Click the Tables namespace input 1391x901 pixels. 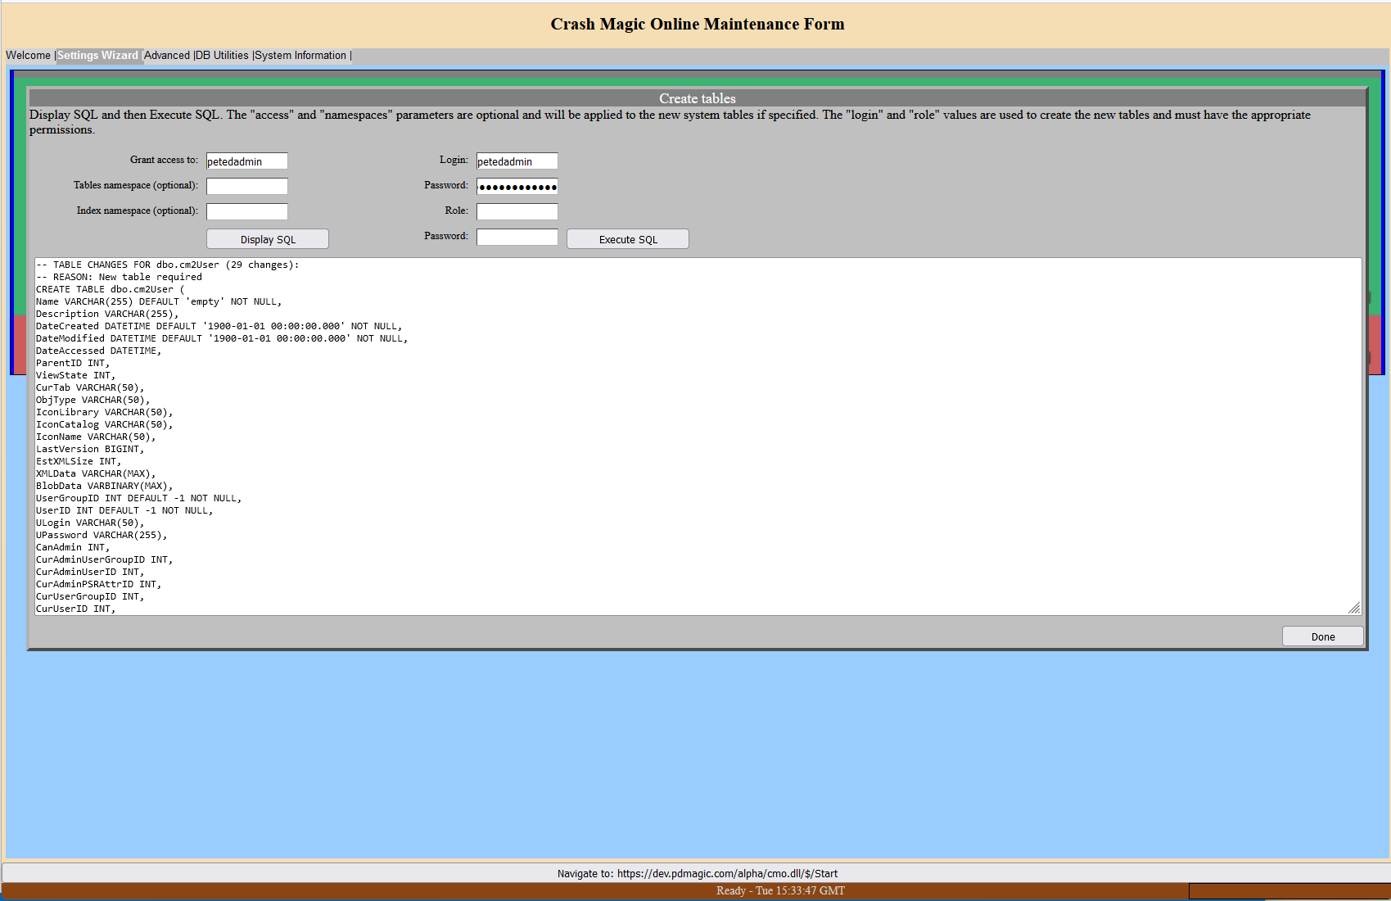coord(247,187)
